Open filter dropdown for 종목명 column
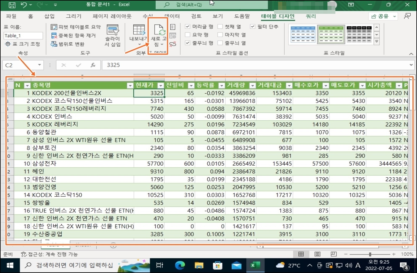The image size is (417, 273). pos(130,85)
